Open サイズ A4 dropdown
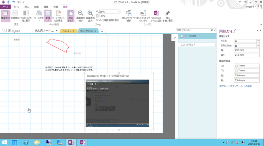Screen dimensions: 264x146 [x=258, y=41]
